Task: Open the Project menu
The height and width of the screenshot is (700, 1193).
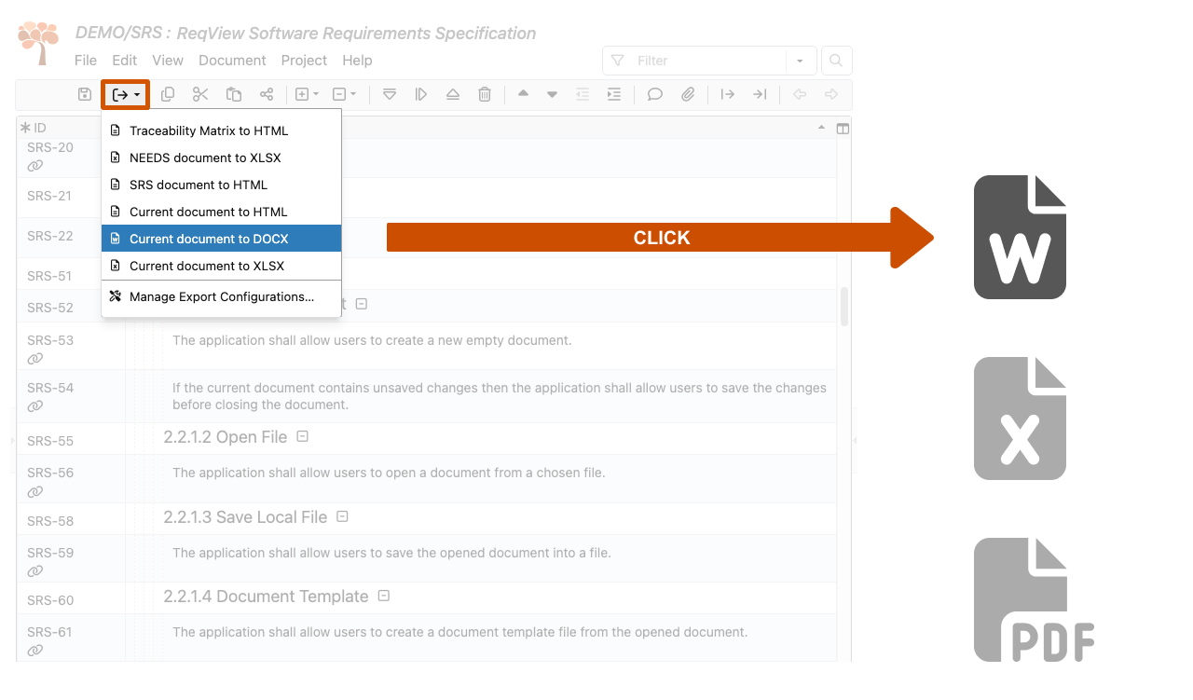Action: (x=304, y=60)
